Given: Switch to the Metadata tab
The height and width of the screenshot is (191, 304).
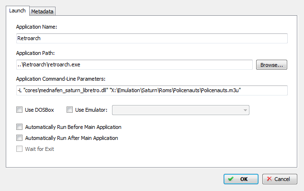Looking at the screenshot, I should 42,11.
